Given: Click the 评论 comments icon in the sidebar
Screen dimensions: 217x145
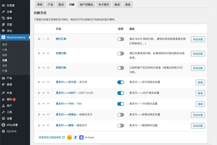Looking at the screenshot, I should click(x=3, y=31).
